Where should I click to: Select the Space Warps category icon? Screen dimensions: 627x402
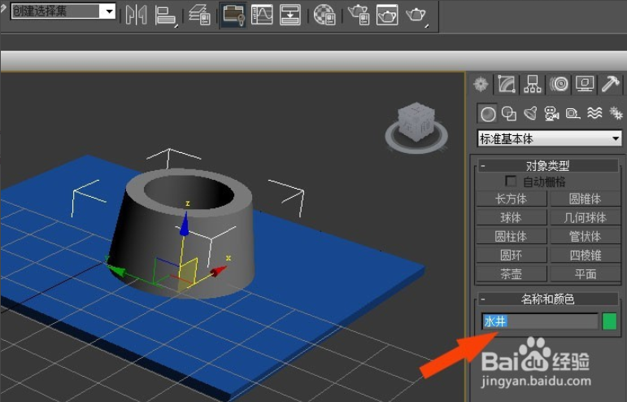(594, 114)
